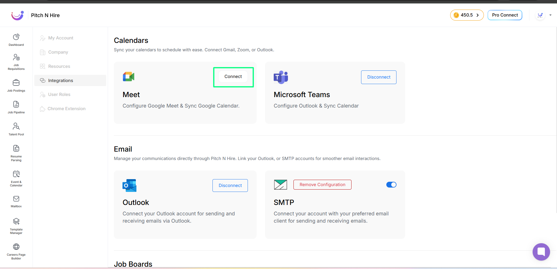The height and width of the screenshot is (269, 557).
Task: Open the Dashboard icon in sidebar
Action: 16,37
